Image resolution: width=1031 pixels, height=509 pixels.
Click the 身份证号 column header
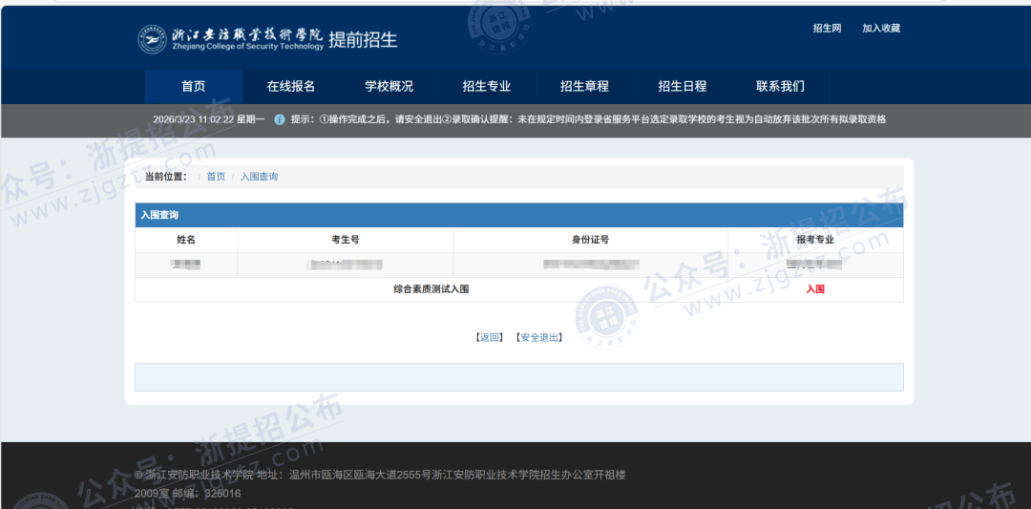[590, 240]
